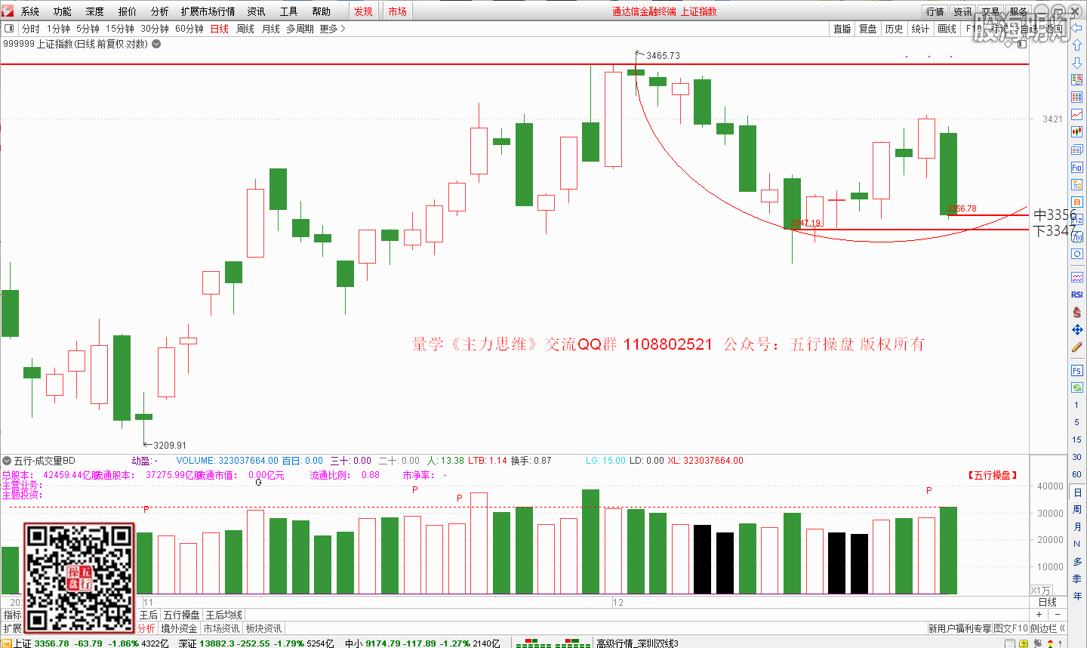
Task: Click the candlestick chart icon in sidebar
Action: [x=1077, y=132]
